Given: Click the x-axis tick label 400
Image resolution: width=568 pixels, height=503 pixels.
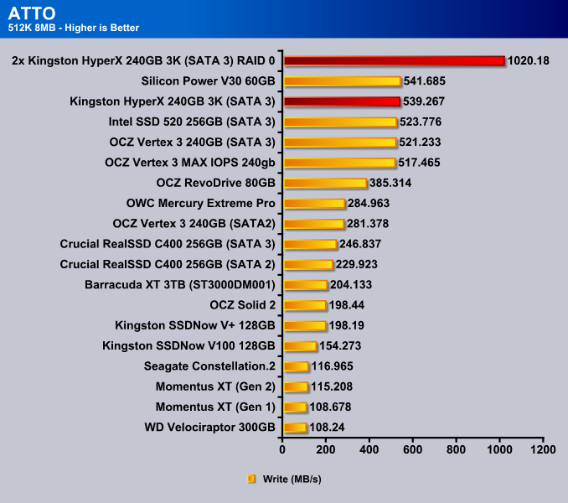Looking at the screenshot, I should (369, 449).
